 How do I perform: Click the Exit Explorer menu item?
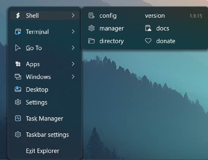click(43, 151)
